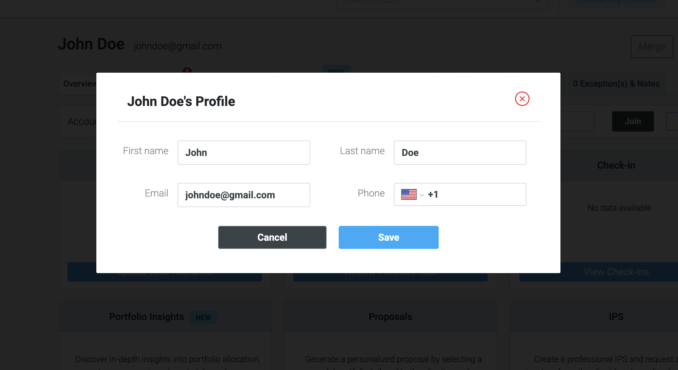678x370 pixels.
Task: Click the Check-in section heading
Action: coord(616,165)
